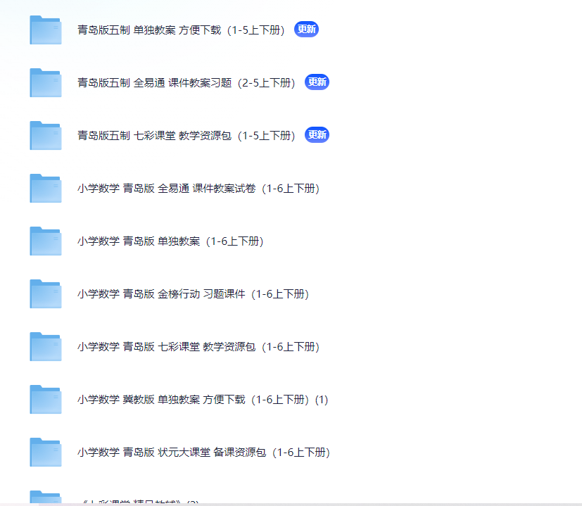Select text 小学数学 青岛版 金榜行动 习题课件（1-6上下册）
Viewport: 582px width, 506px height.
[194, 293]
